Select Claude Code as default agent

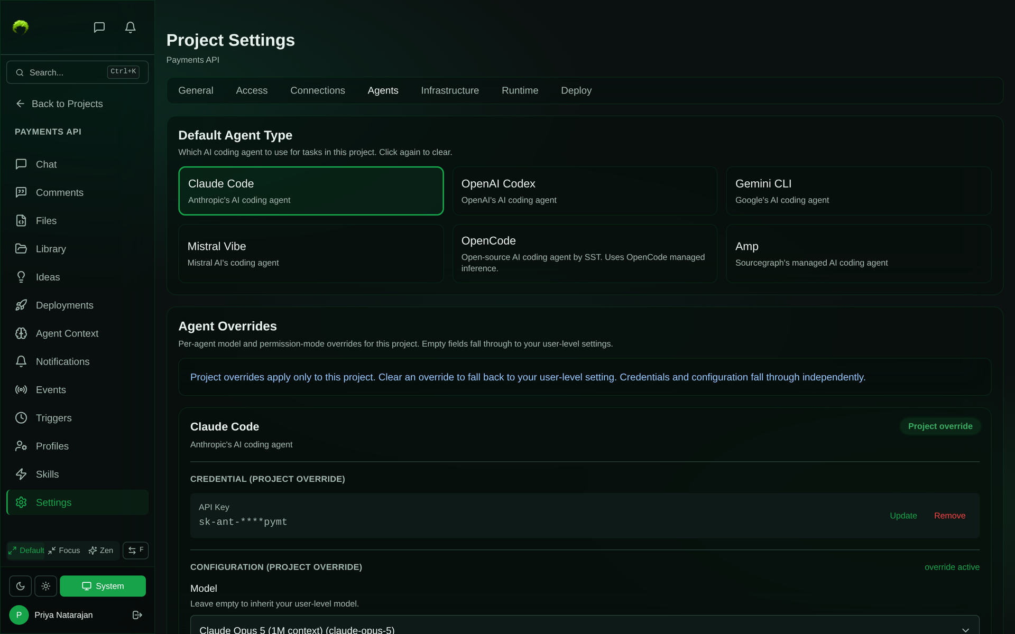pos(311,191)
